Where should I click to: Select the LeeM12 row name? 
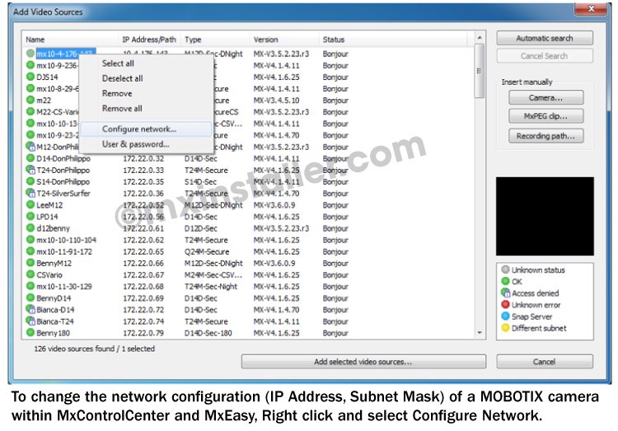(49, 205)
